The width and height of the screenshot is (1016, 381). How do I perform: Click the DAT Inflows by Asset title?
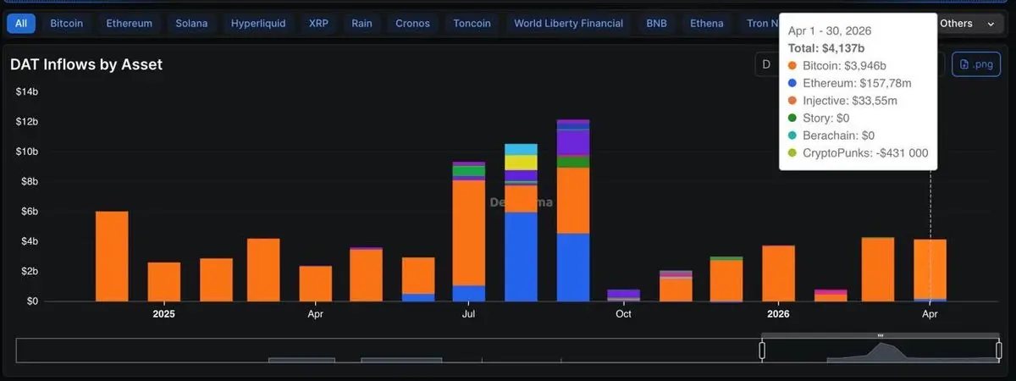(86, 64)
